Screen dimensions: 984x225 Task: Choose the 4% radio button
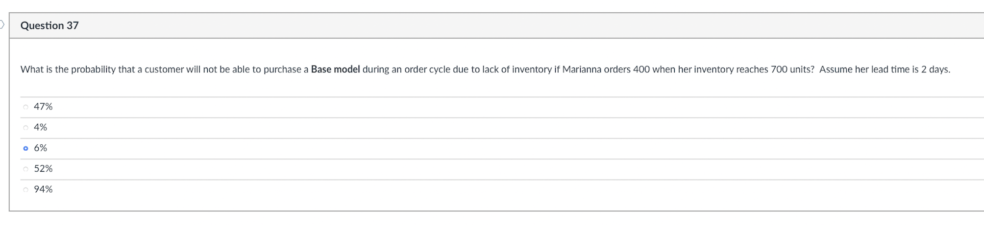tap(25, 128)
